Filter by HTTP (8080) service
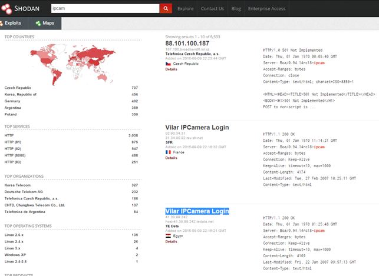This screenshot has width=379, height=276. click(17, 155)
